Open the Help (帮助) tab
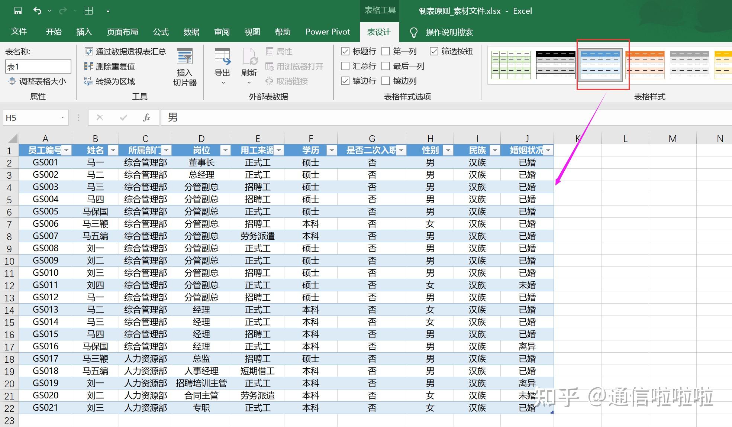 point(283,32)
